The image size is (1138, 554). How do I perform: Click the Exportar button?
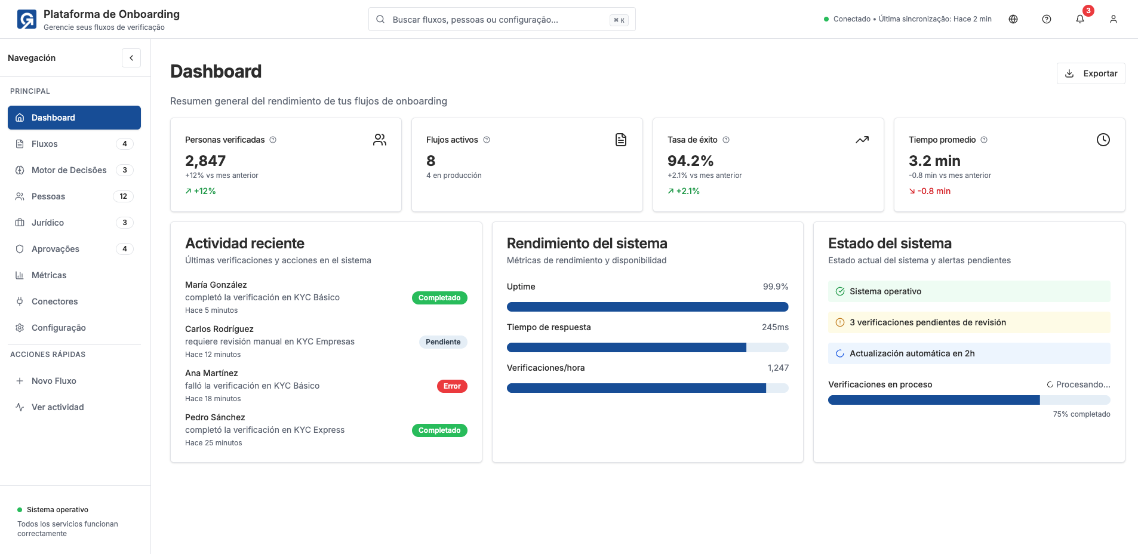click(1091, 73)
